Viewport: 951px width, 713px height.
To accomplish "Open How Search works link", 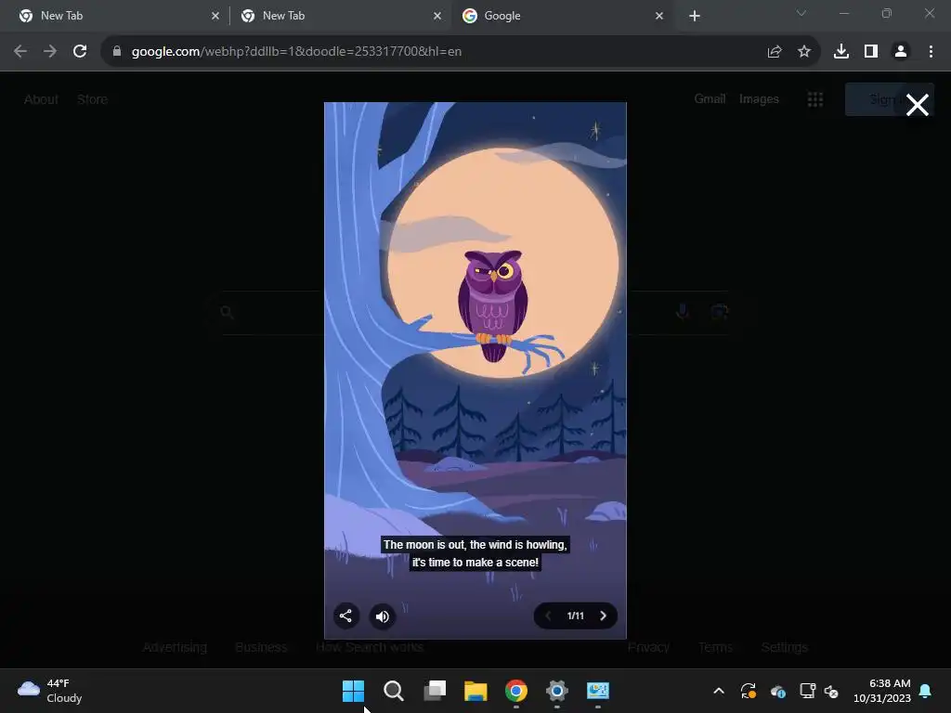I will pos(369,647).
